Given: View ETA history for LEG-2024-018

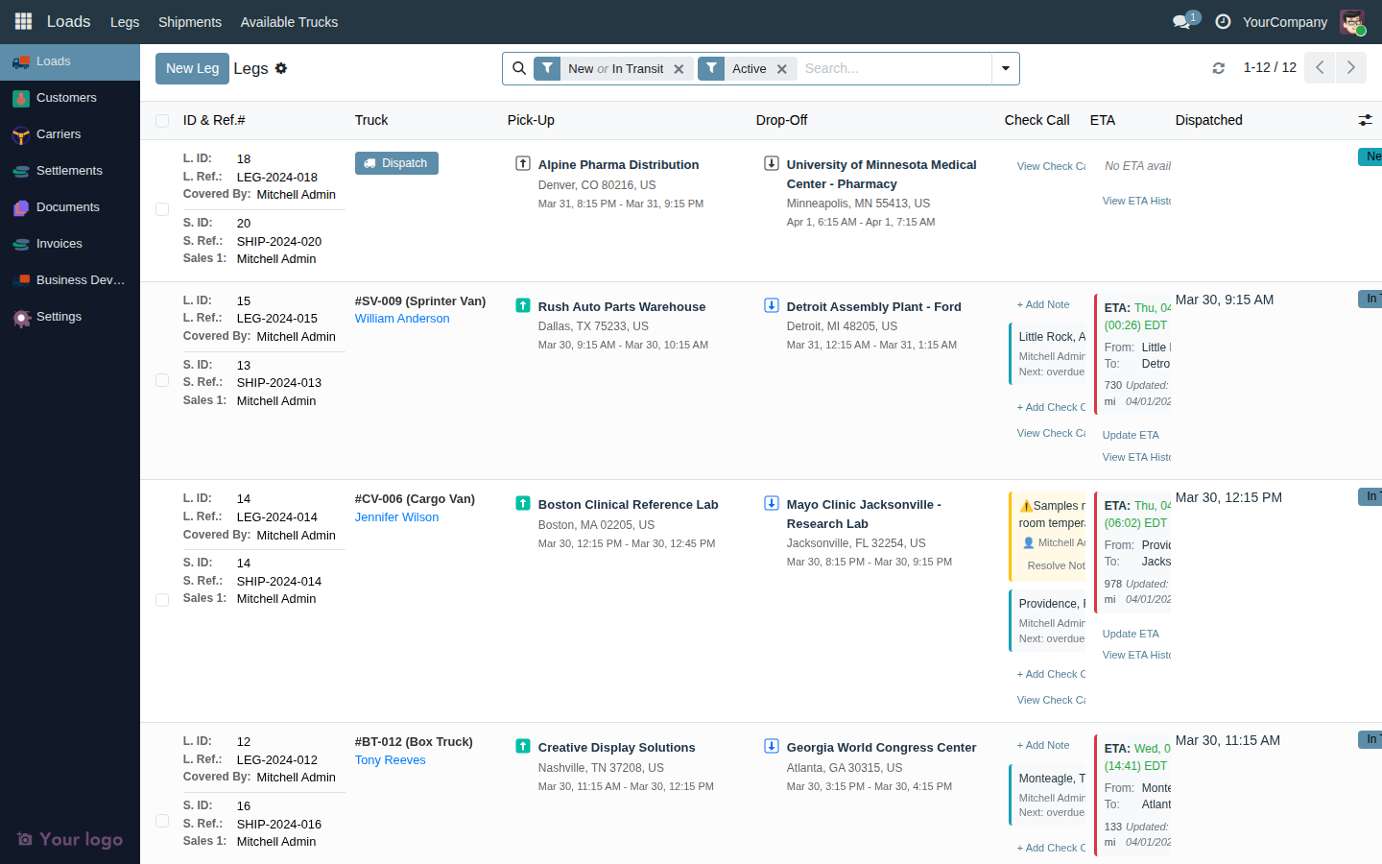Looking at the screenshot, I should point(1136,201).
